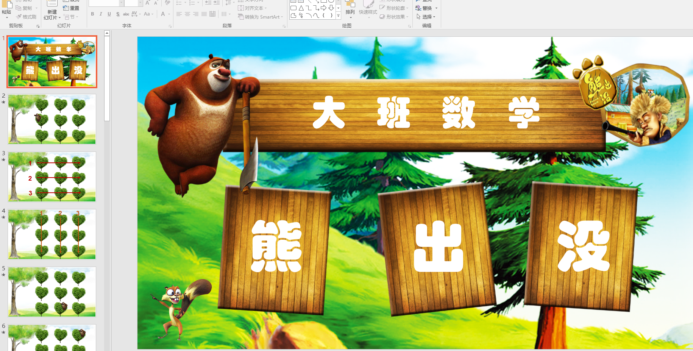The image size is (693, 351).
Task: Select the scribble shape tool
Action: 301,16
